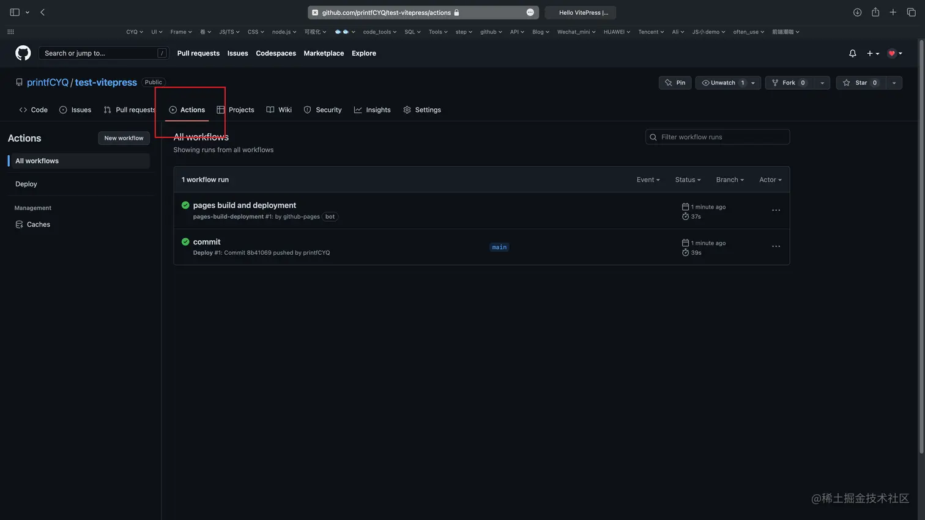This screenshot has height=520, width=925.
Task: Click the success icon of commit run
Action: pos(185,242)
